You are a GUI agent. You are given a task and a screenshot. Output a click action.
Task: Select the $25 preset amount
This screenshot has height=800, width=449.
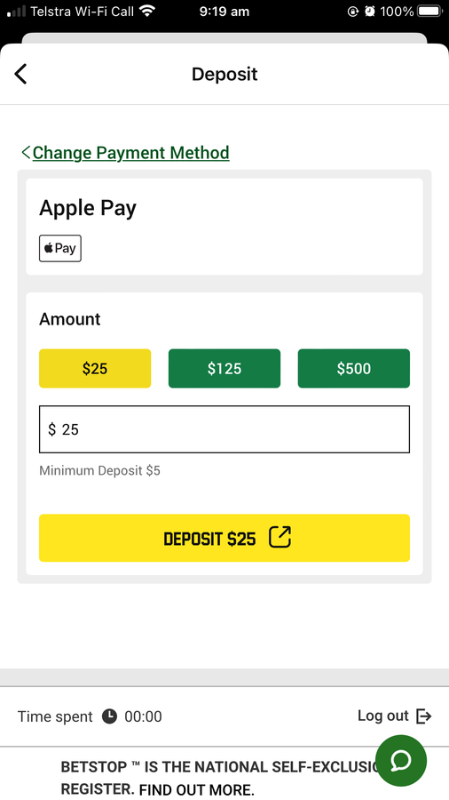click(x=95, y=368)
